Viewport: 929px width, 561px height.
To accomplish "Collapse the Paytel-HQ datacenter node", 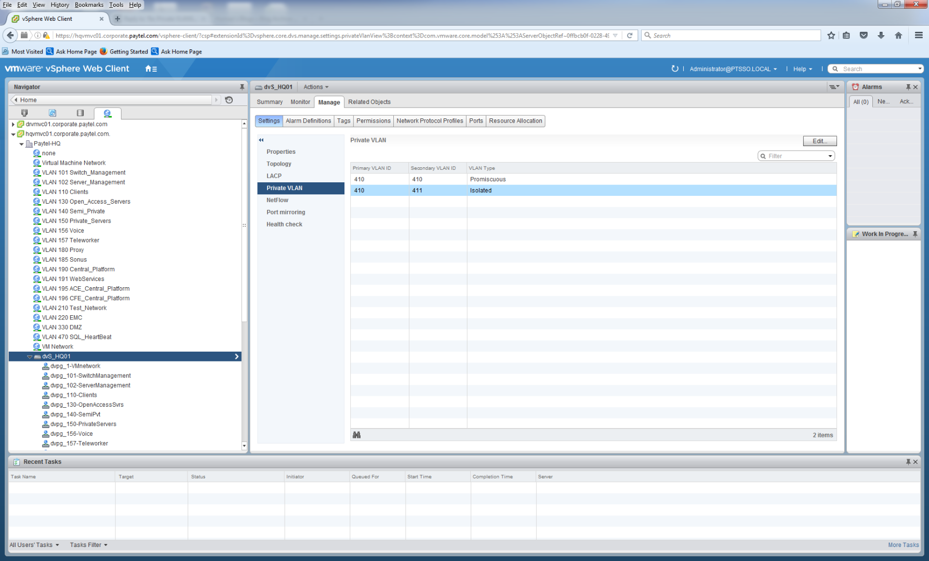I will click(21, 144).
